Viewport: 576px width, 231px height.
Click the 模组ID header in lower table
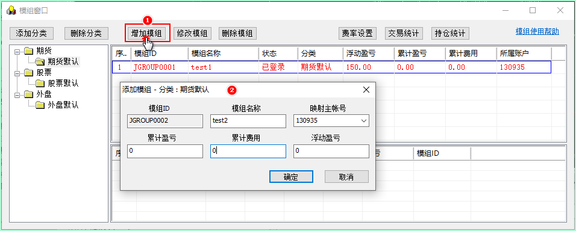[x=442, y=153]
